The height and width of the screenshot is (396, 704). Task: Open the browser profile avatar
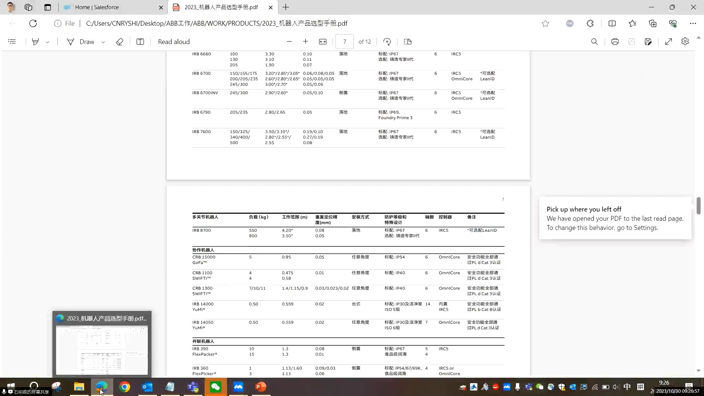(11, 7)
